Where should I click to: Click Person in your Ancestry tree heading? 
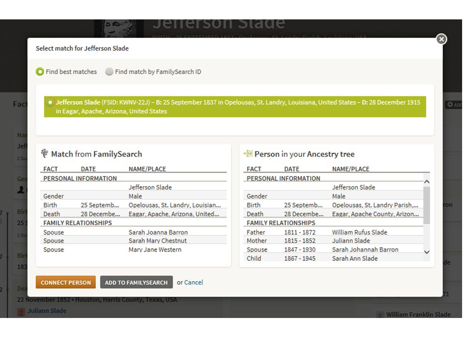coord(304,154)
